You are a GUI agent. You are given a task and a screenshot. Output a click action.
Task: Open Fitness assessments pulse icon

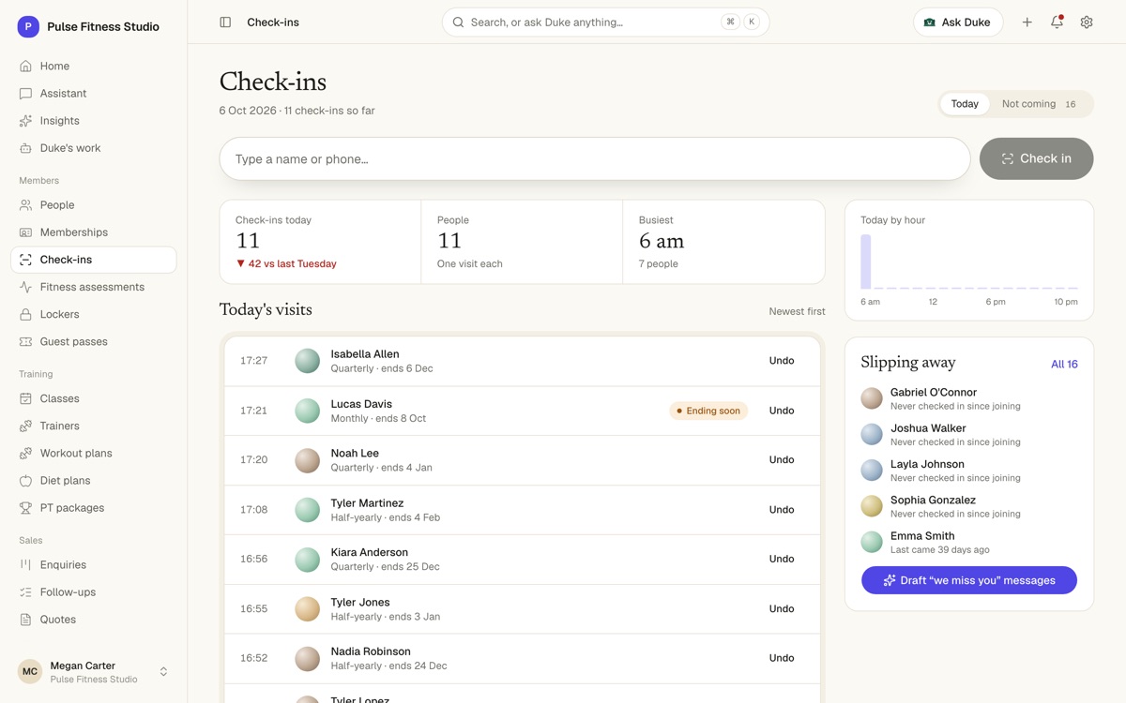pos(25,287)
